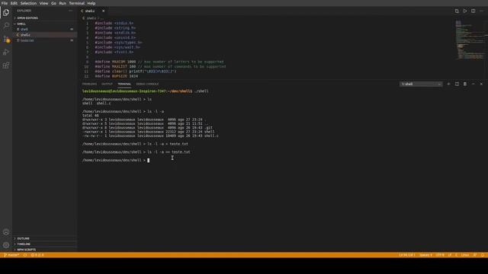Screen dimensions: 488x274
Task: Switch to the Debug Console tab
Action: point(147,84)
